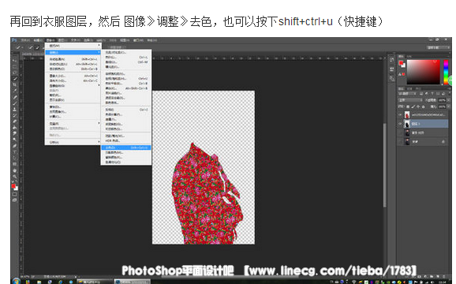This screenshot has height=284, width=456.
Task: Expand the Image Rotation submenu
Action: tap(73, 86)
